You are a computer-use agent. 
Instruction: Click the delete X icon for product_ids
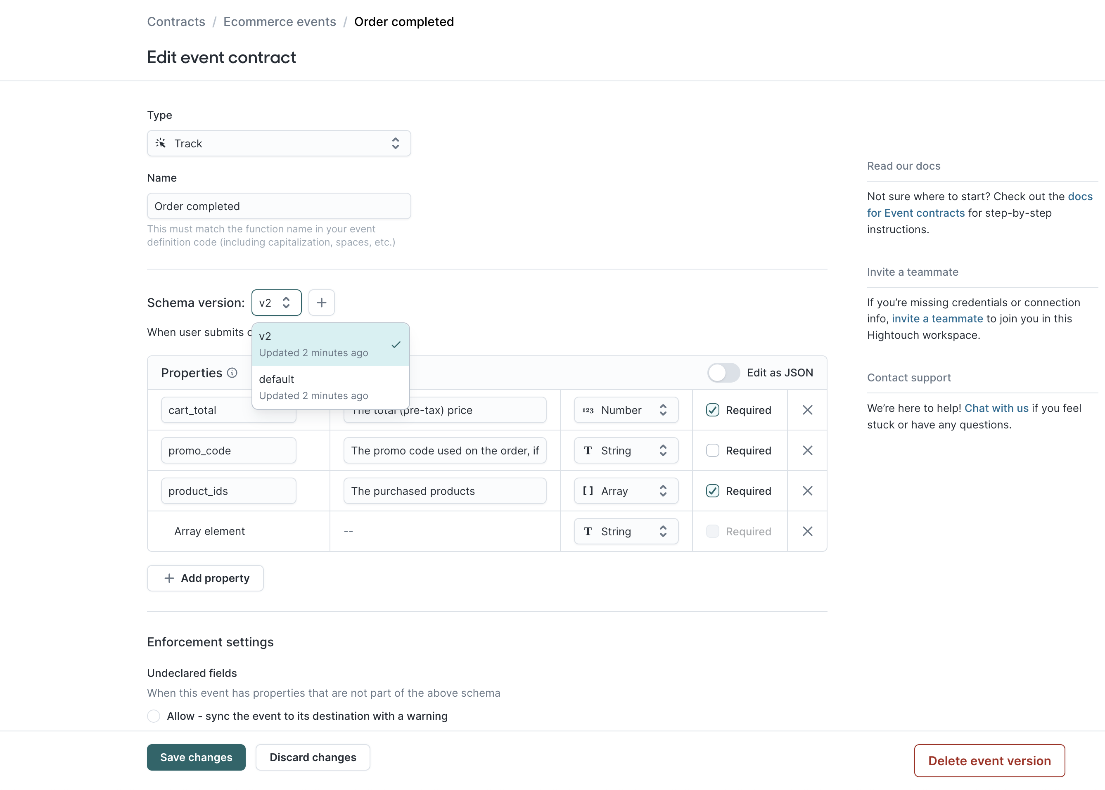[807, 491]
